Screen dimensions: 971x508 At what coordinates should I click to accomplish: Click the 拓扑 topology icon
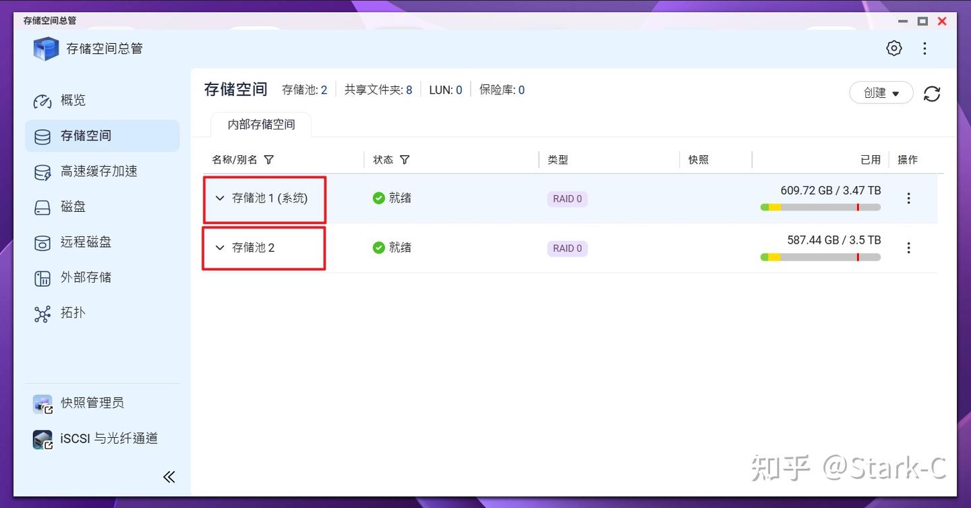42,314
